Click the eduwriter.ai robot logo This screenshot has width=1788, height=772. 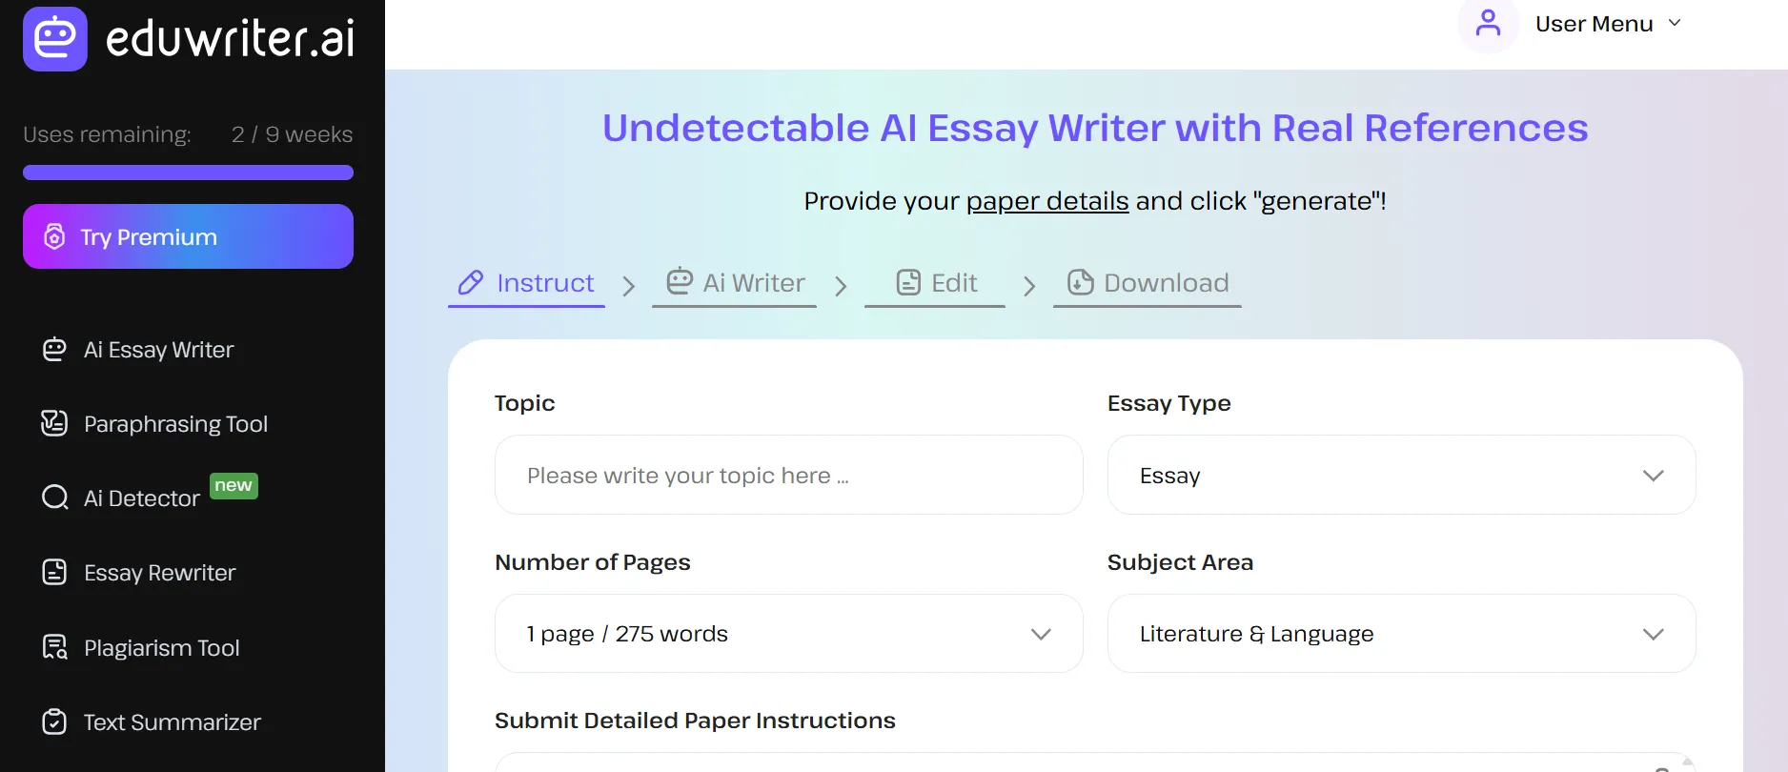pos(55,38)
